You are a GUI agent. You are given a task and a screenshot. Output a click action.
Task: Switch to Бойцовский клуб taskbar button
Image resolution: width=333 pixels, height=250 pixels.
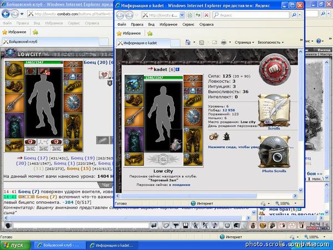(59, 246)
